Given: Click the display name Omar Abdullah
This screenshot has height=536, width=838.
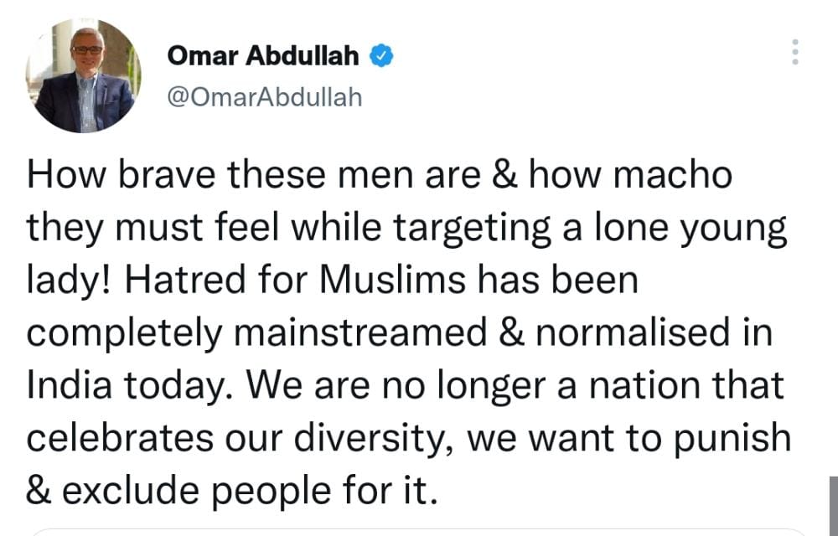Looking at the screenshot, I should pos(264,56).
